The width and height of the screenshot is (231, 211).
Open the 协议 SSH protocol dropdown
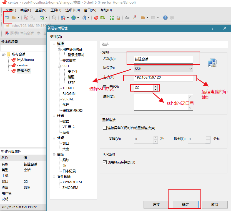(x=163, y=69)
